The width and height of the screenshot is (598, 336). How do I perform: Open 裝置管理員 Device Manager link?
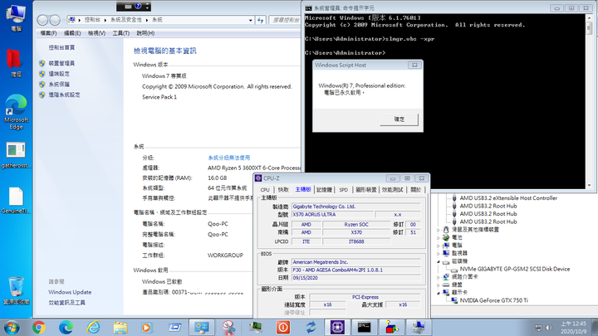tap(61, 63)
